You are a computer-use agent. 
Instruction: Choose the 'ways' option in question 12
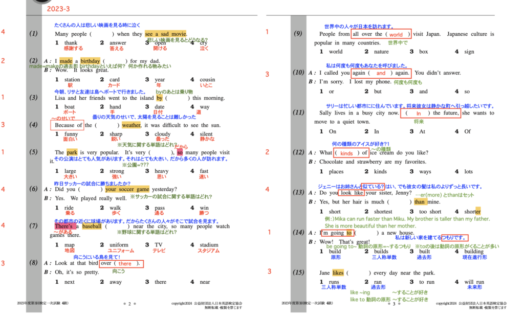tap(425, 171)
